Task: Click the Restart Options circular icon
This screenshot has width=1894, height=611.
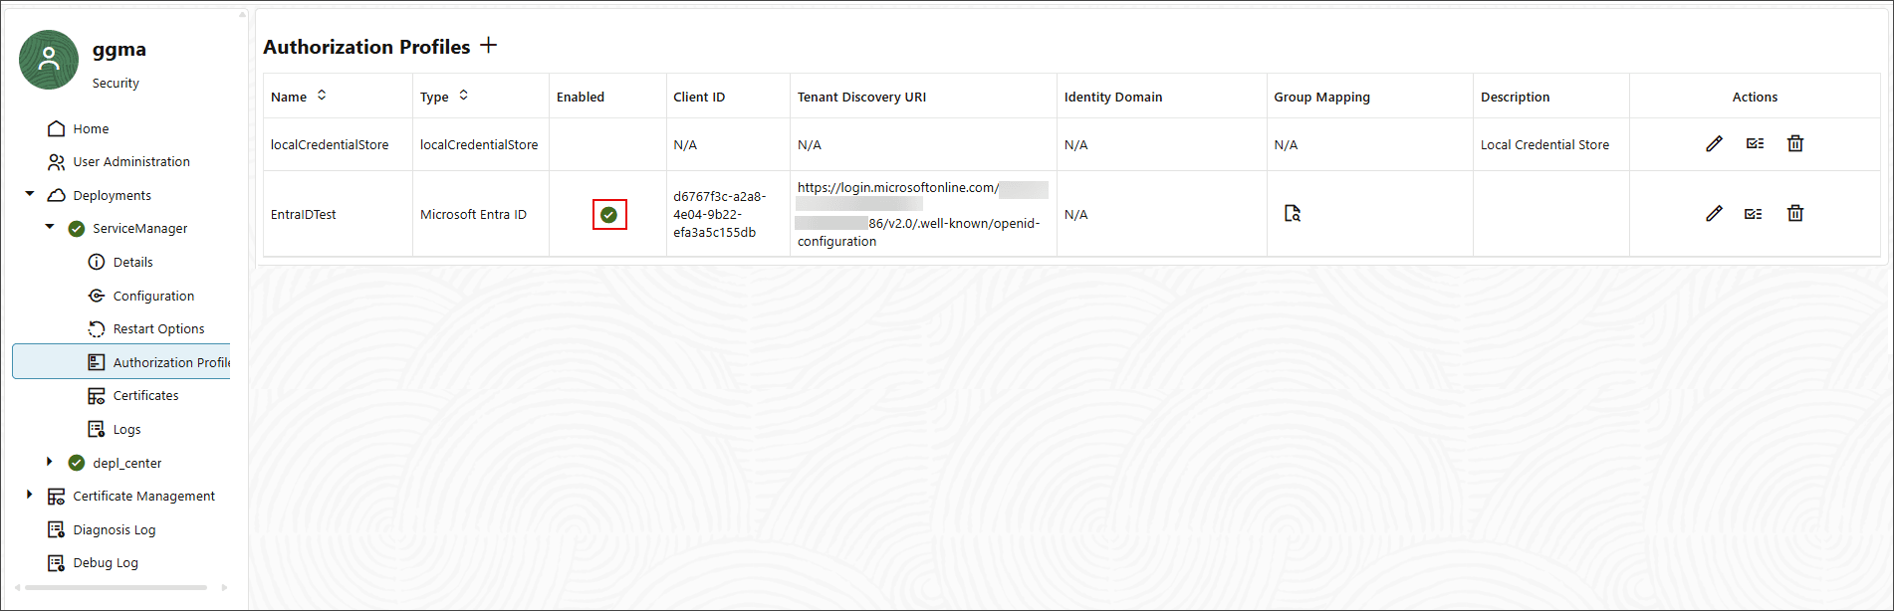Action: click(x=97, y=328)
